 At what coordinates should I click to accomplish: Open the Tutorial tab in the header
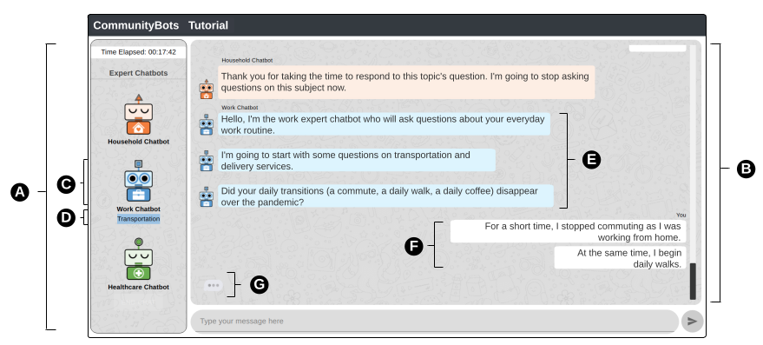pyautogui.click(x=208, y=25)
